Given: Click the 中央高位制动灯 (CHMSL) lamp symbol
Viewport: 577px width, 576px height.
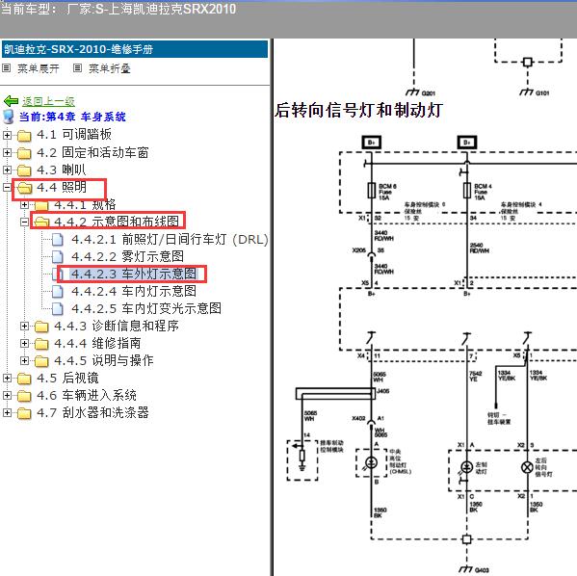Looking at the screenshot, I should 371,462.
